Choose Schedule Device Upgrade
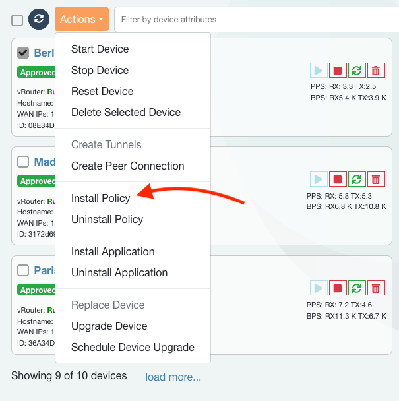The image size is (399, 401). coord(133,347)
